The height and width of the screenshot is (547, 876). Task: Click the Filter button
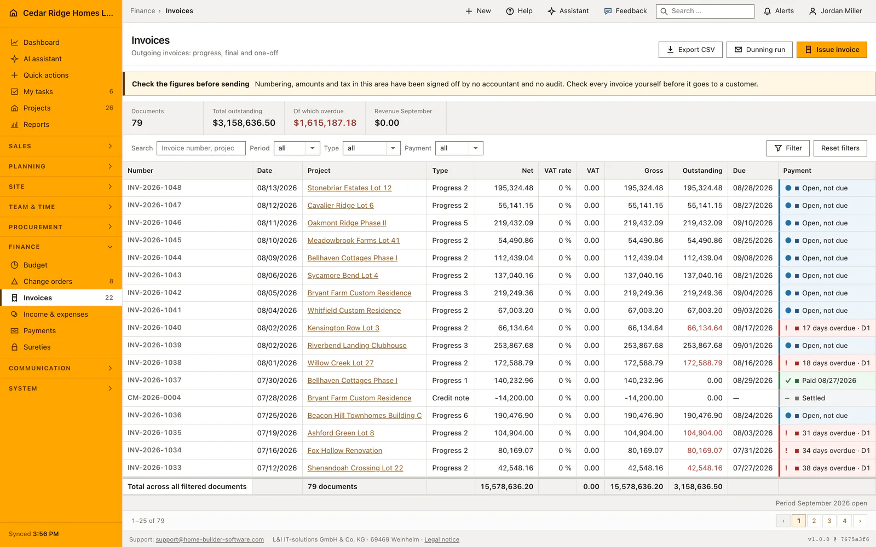788,148
